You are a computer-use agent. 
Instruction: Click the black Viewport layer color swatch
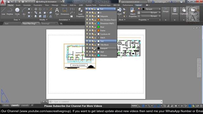click(x=99, y=48)
